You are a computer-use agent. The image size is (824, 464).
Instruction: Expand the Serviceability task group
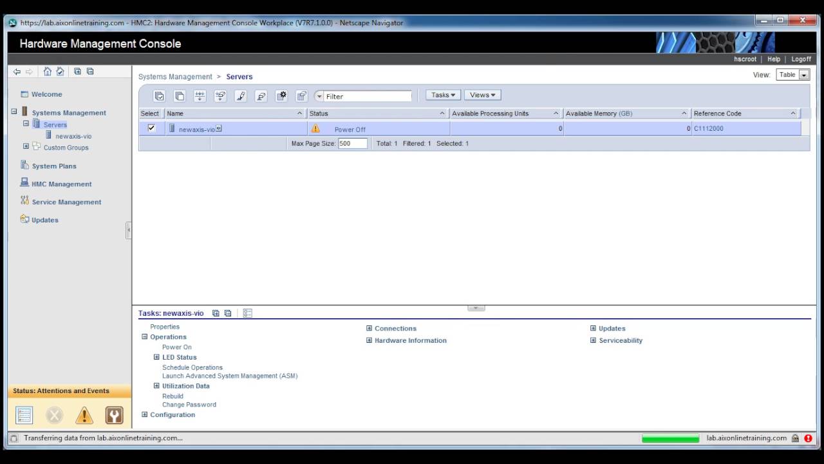click(593, 340)
